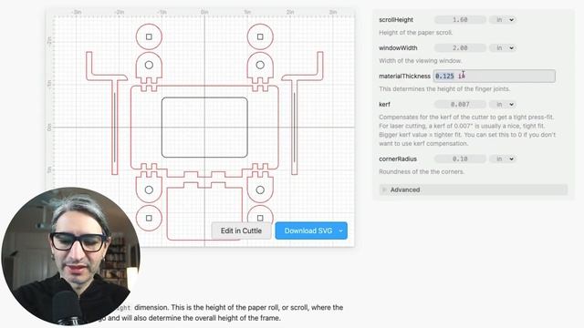584x328 pixels.
Task: Click the cornerRadius parameter label
Action: point(398,159)
